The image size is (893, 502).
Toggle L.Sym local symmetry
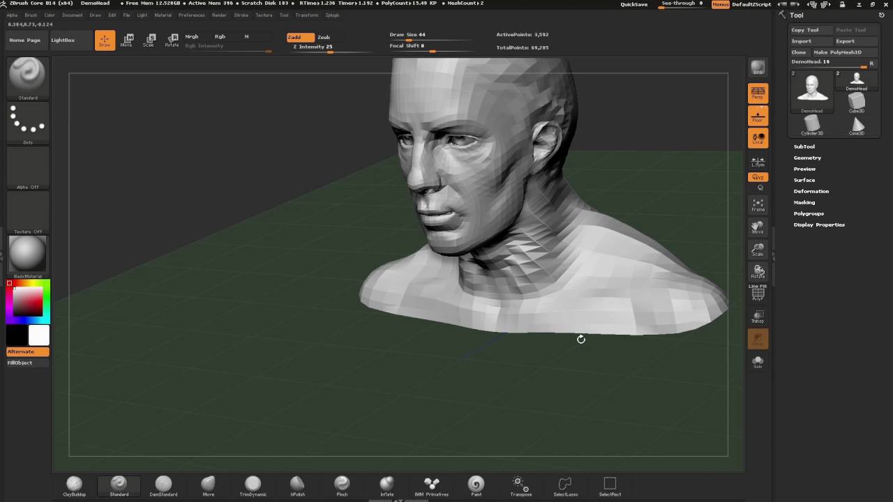(x=758, y=162)
